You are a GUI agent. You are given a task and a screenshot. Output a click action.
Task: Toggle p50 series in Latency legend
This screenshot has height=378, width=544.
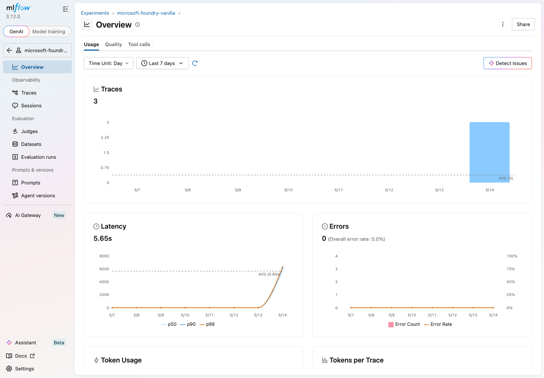[169, 324]
